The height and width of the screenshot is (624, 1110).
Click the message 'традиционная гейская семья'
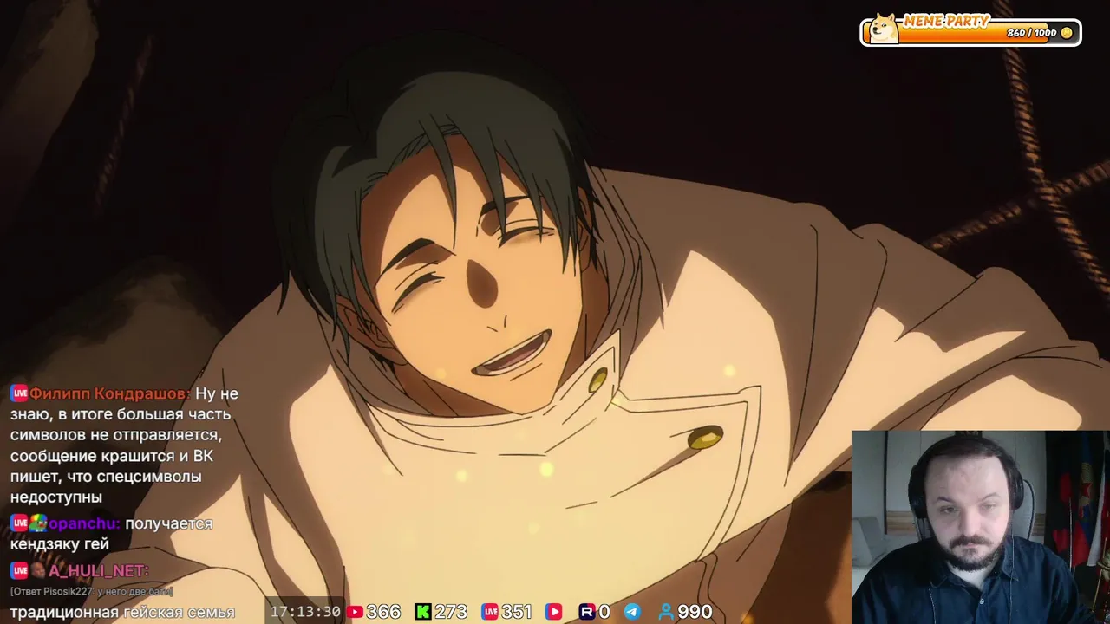click(x=122, y=612)
